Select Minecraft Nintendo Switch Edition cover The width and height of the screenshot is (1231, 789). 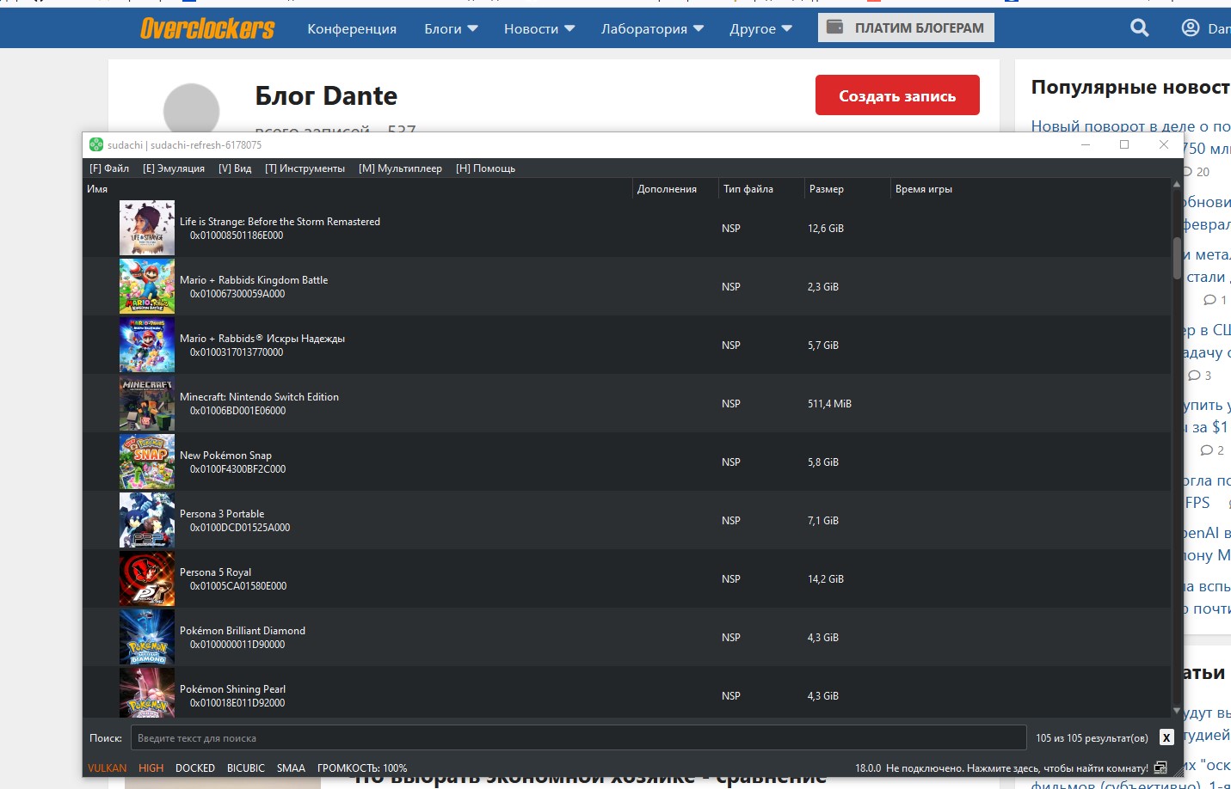(147, 403)
